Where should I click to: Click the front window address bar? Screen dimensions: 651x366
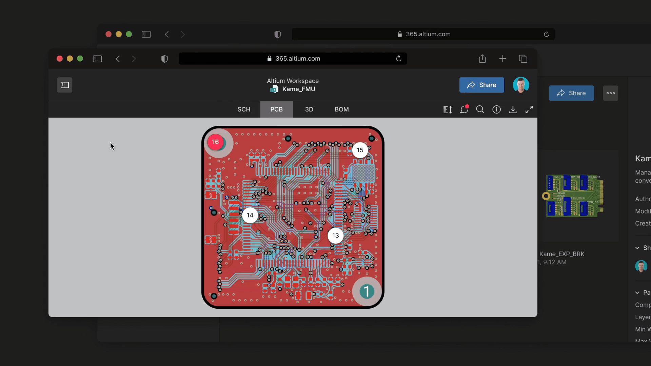pyautogui.click(x=293, y=59)
